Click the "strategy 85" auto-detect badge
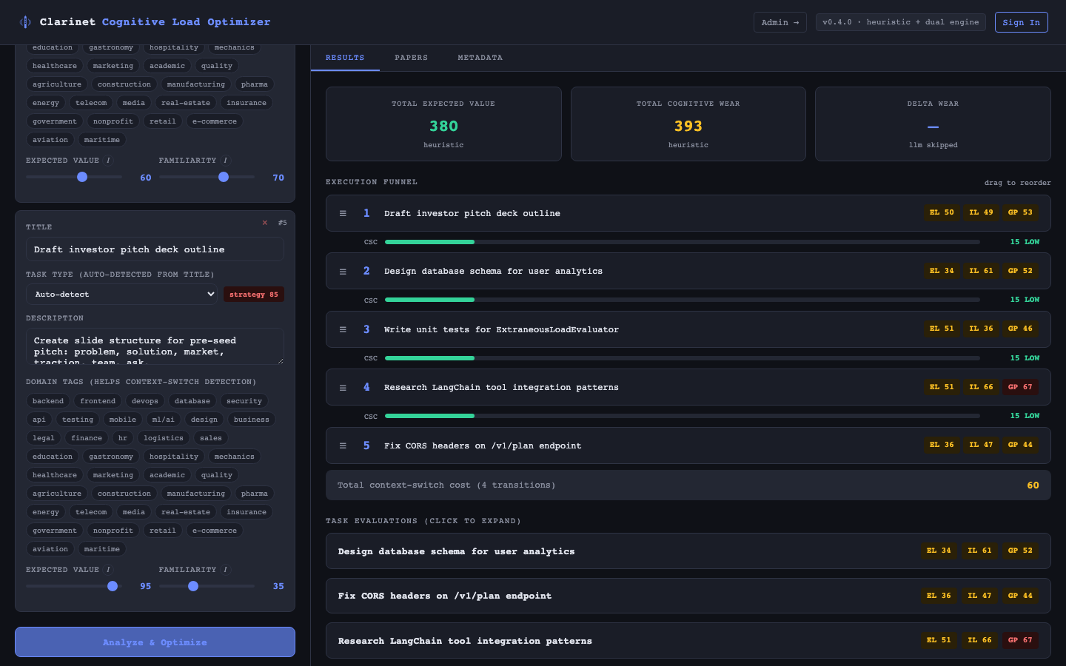This screenshot has width=1066, height=666. click(253, 294)
